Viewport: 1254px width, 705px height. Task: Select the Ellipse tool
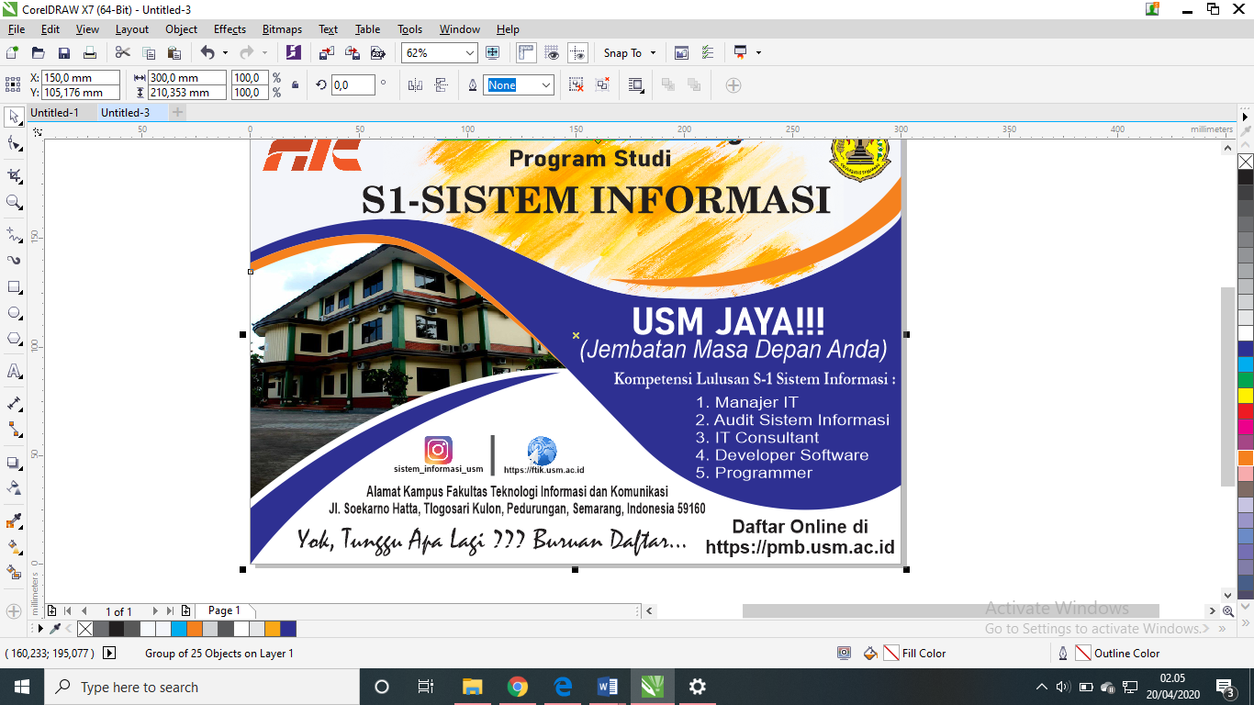[14, 313]
